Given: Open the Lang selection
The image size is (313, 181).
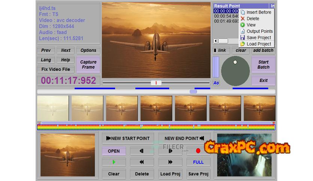Looking at the screenshot, I should click(x=46, y=60).
